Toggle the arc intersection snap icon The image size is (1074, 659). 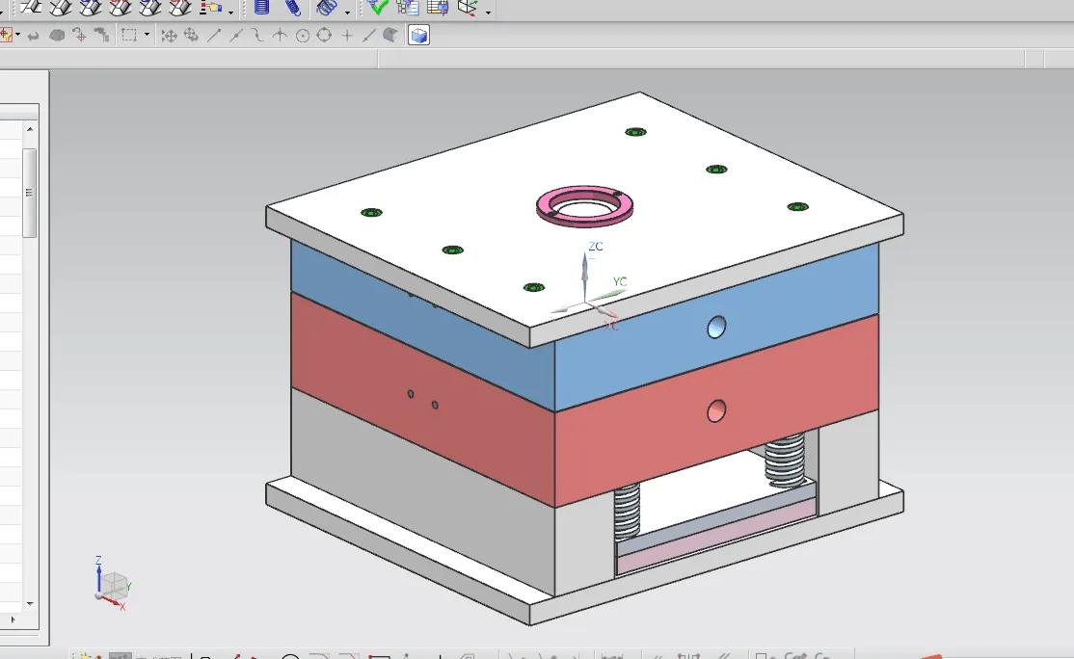(x=280, y=35)
